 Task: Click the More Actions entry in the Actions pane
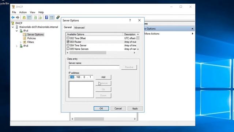[152, 34]
